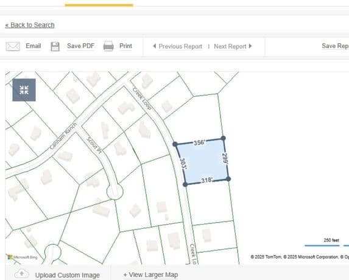Open View Larger Map
This screenshot has width=349, height=280.
[150, 275]
